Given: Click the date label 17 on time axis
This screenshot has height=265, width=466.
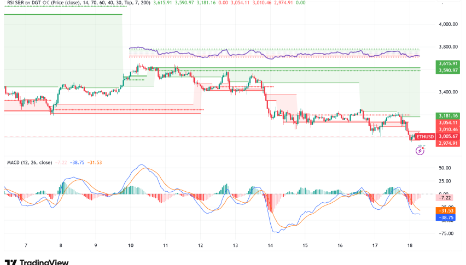Looking at the screenshot, I should (x=375, y=246).
